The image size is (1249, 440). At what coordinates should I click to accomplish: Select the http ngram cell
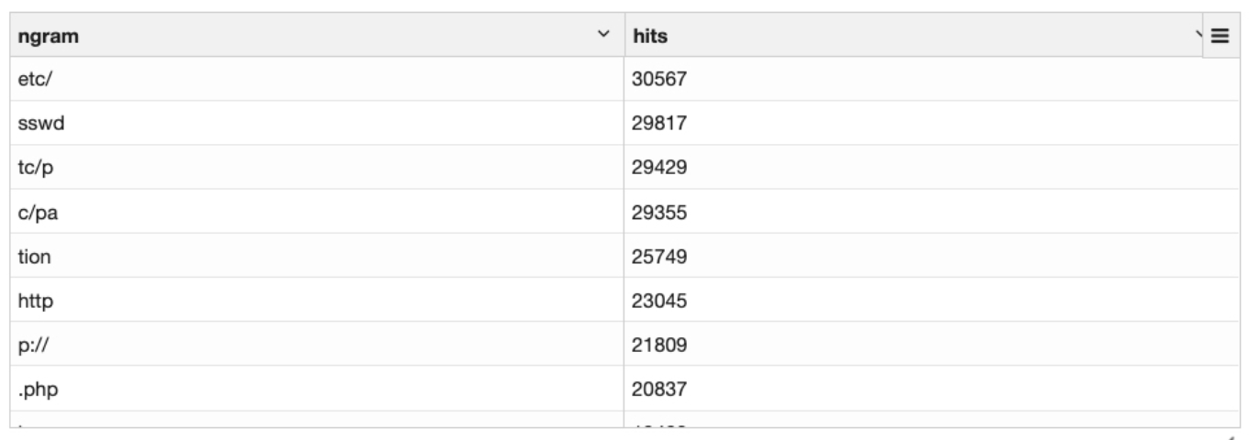point(317,299)
